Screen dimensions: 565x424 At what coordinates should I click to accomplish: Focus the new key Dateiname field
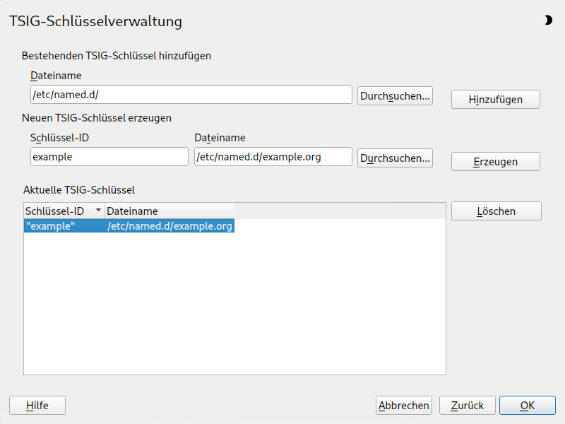tap(273, 156)
